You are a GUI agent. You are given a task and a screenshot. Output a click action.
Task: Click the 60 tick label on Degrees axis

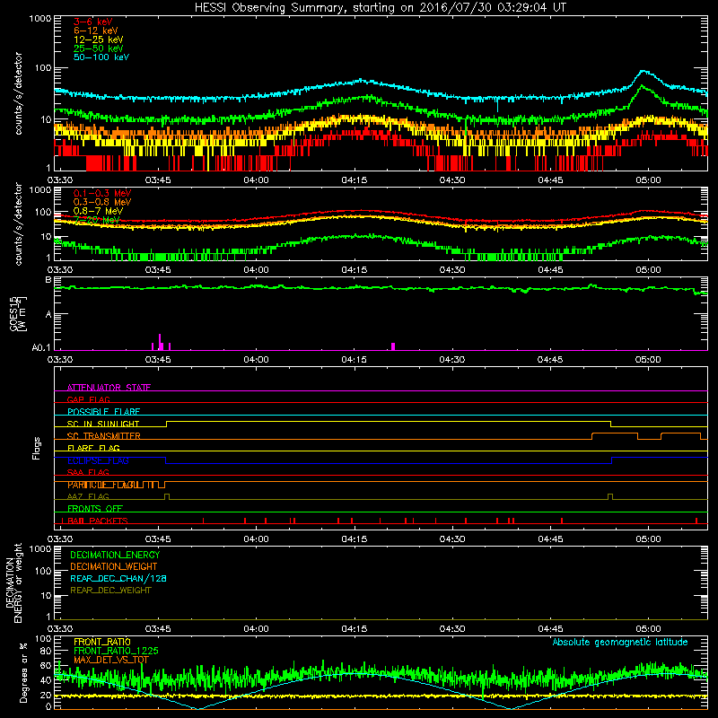tap(46, 665)
